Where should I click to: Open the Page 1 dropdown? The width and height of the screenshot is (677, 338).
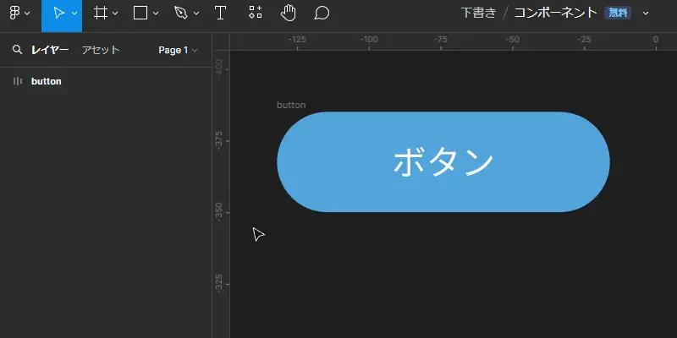tap(178, 50)
